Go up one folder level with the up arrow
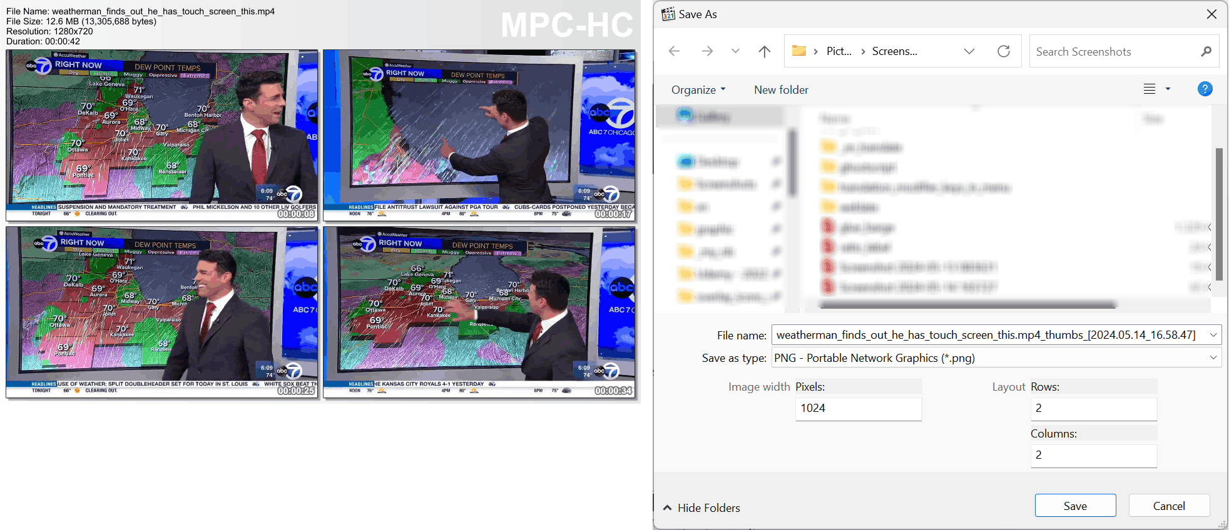This screenshot has width=1229, height=530. (x=765, y=51)
